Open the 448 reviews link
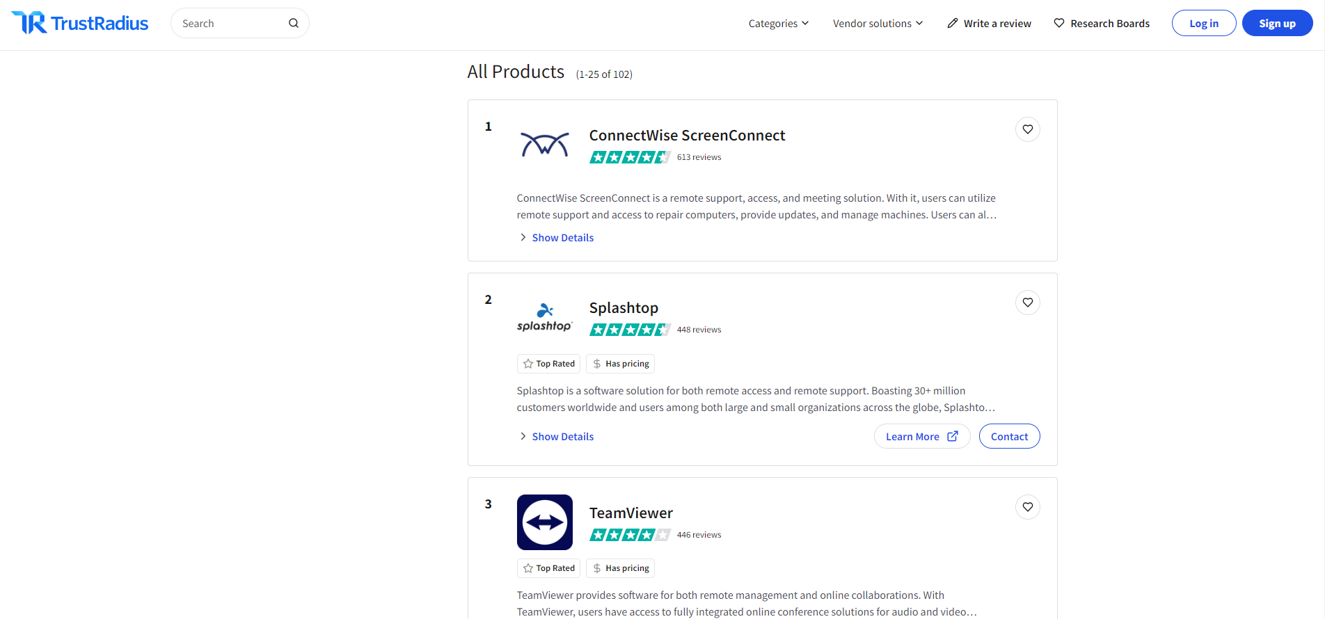 pos(699,330)
